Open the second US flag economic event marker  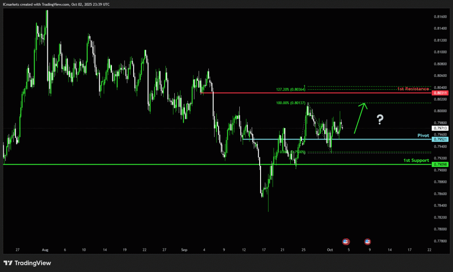(x=368, y=242)
